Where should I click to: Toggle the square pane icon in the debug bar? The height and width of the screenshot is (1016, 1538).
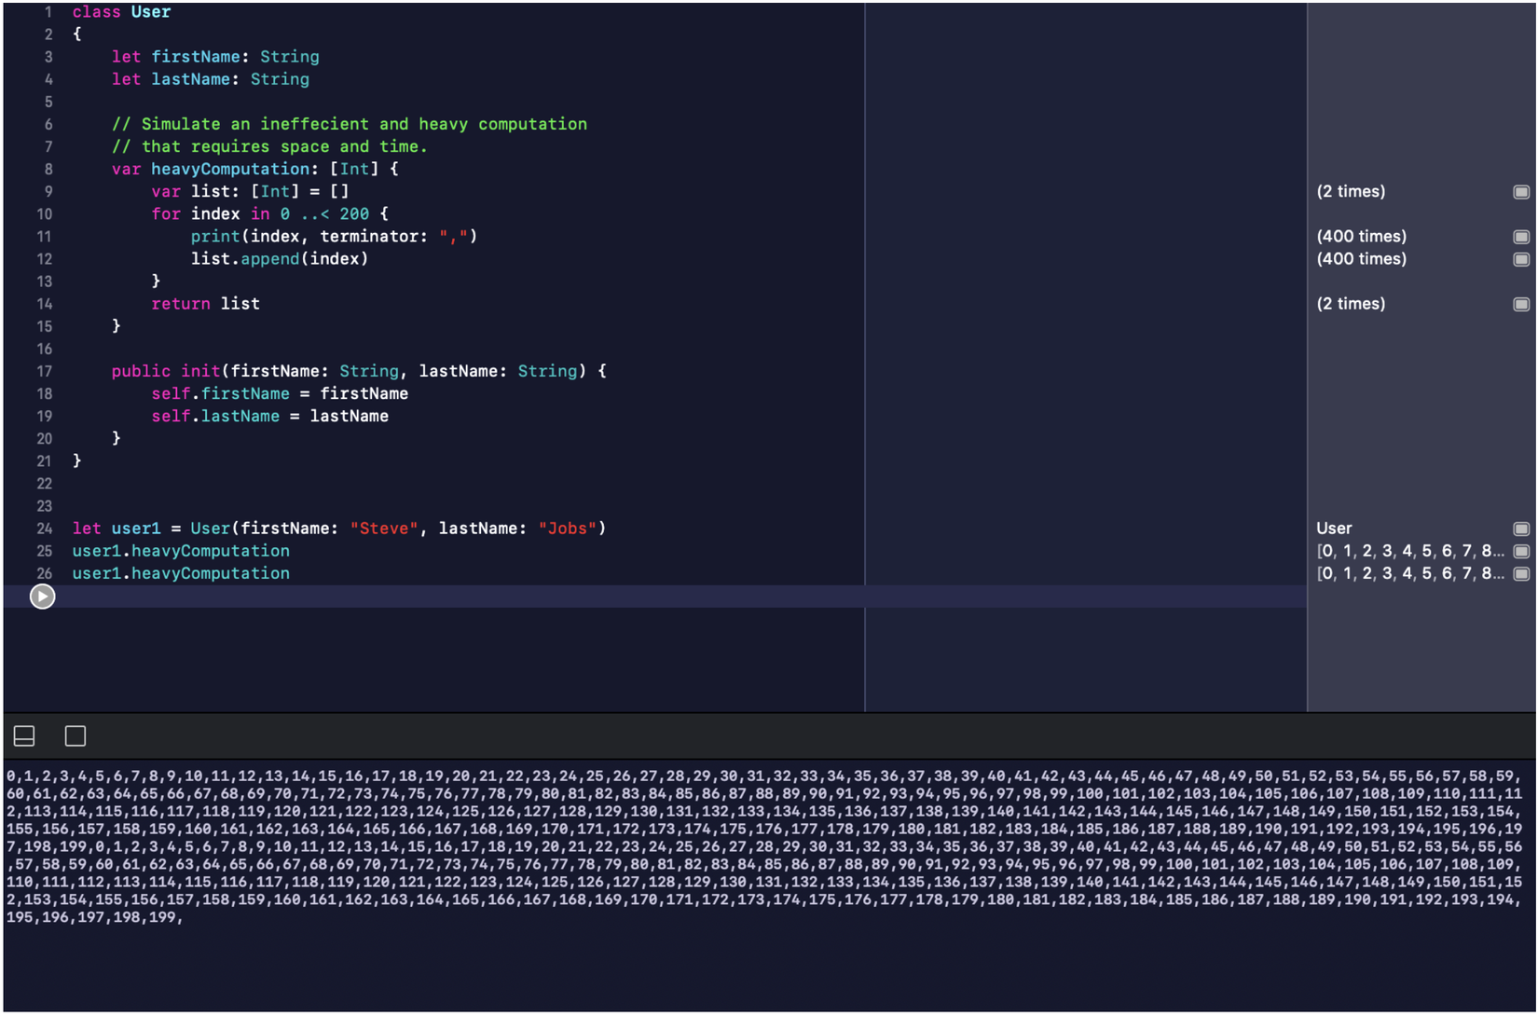pyautogui.click(x=76, y=736)
